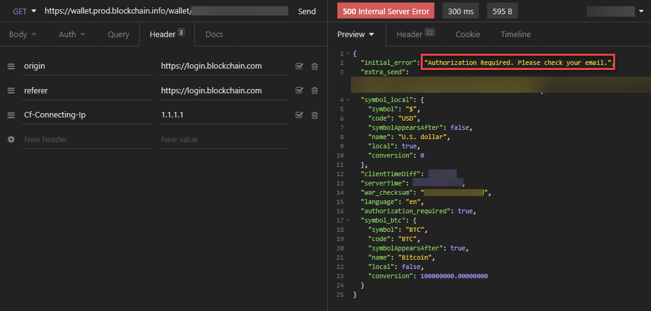Click drag handle beside referer header
651x311 pixels.
[x=11, y=91]
